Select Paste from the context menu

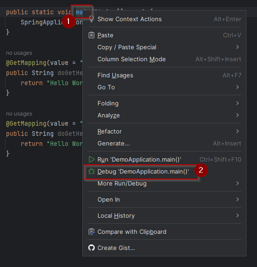coord(164,35)
